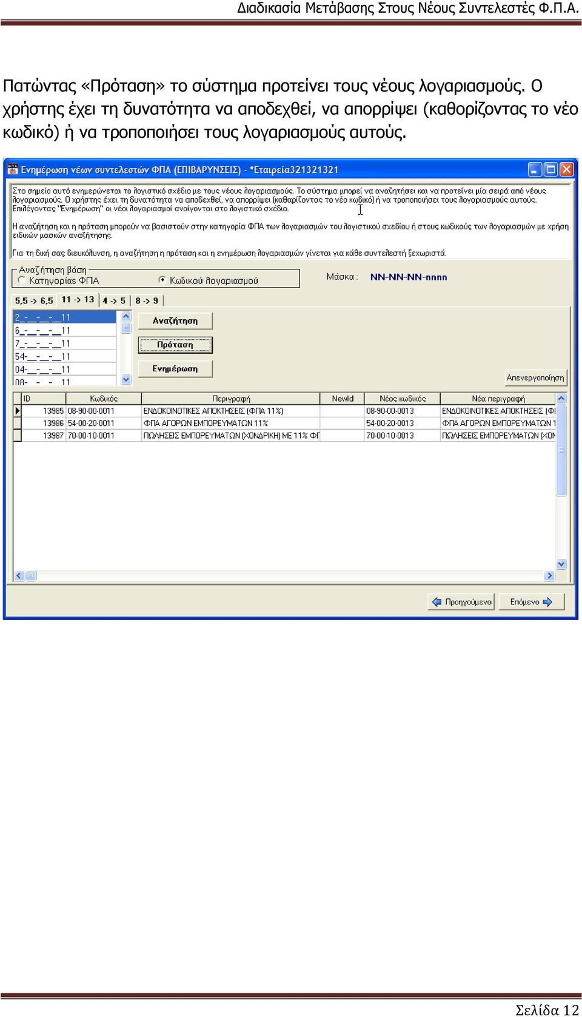The width and height of the screenshot is (582, 1017).
Task: Proceed with the Επόμενο button
Action: 531,602
